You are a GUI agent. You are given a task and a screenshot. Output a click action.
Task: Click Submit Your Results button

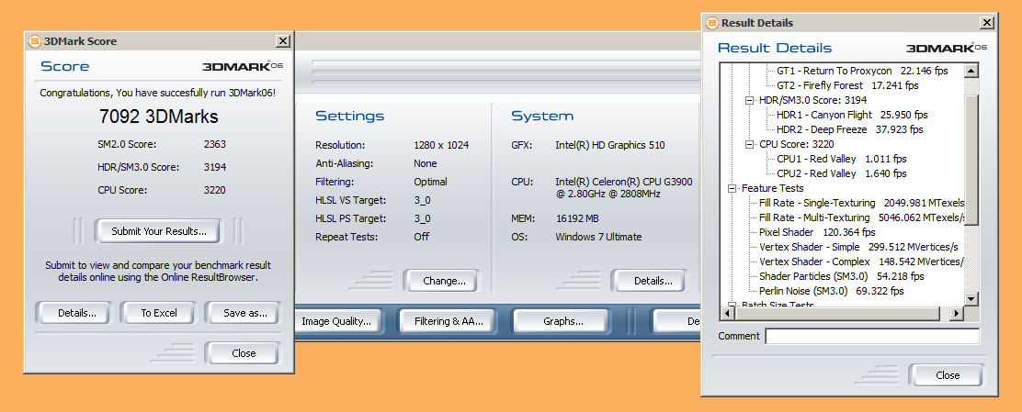(x=158, y=231)
